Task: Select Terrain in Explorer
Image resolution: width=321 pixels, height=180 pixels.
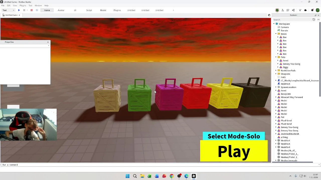Action: click(x=284, y=30)
